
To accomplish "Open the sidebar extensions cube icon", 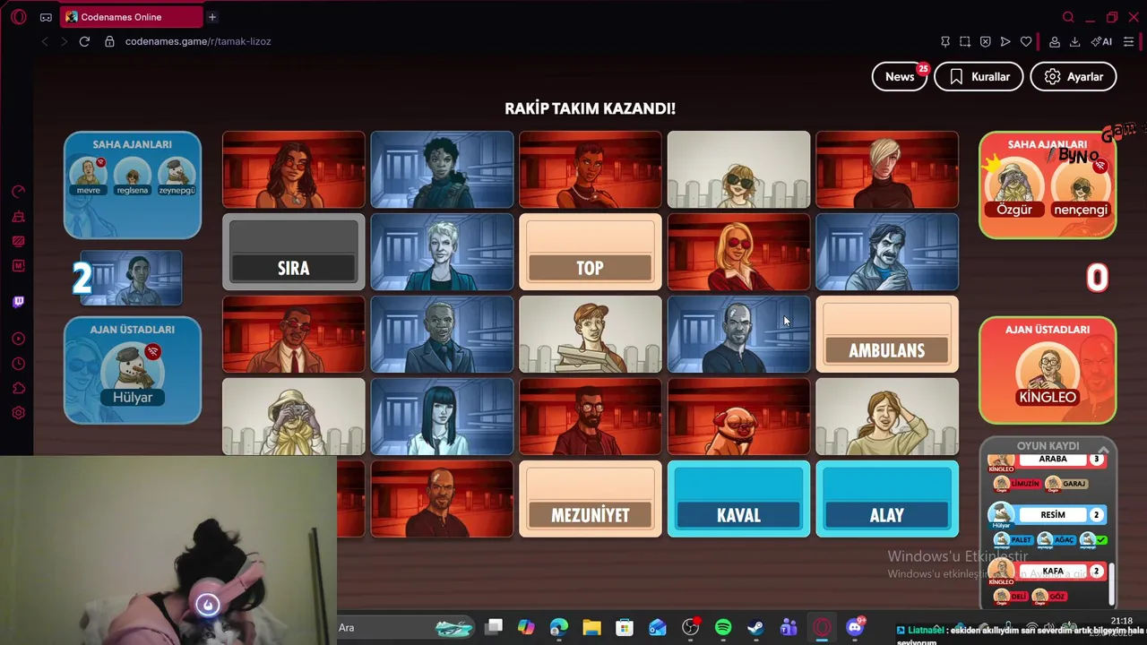I will pyautogui.click(x=18, y=389).
